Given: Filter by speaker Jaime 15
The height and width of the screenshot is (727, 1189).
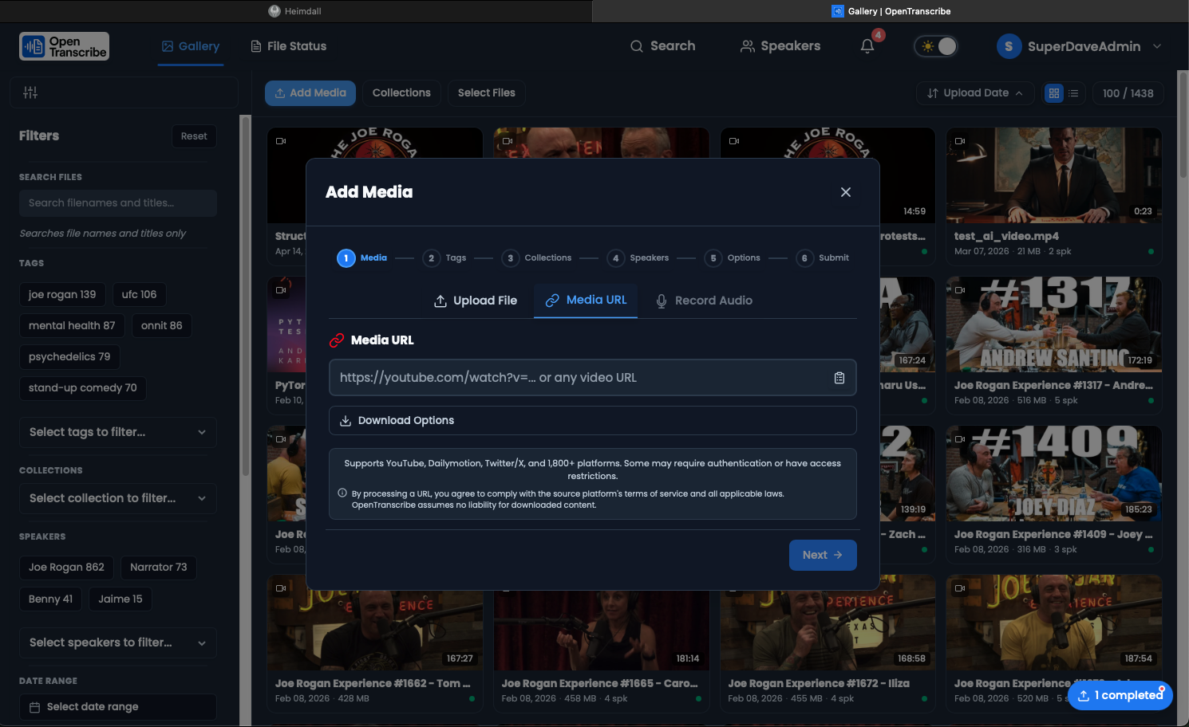Looking at the screenshot, I should coord(120,599).
